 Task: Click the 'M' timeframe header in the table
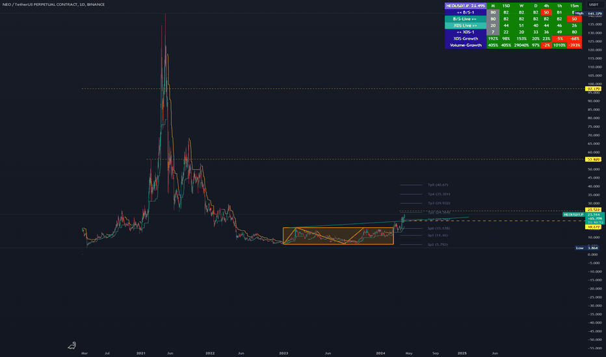coord(493,6)
